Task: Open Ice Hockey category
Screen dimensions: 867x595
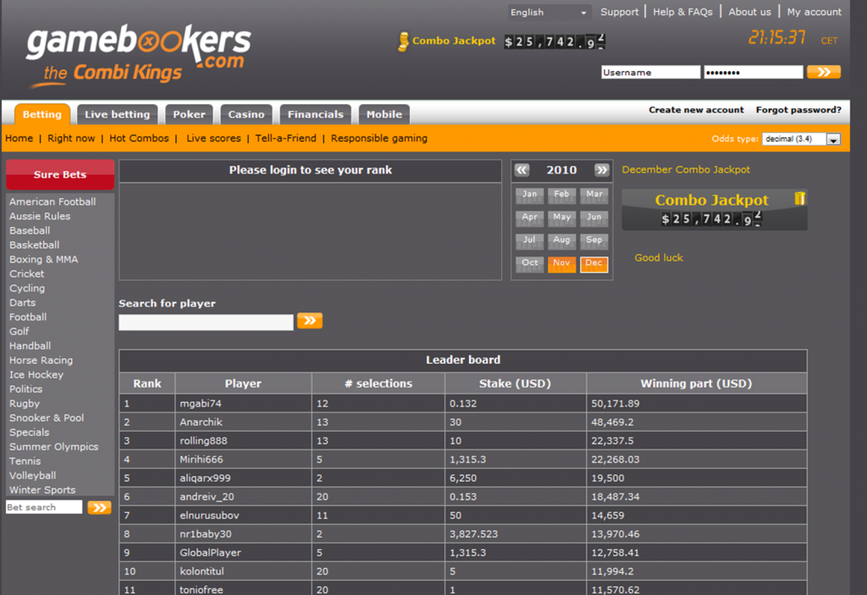Action: (36, 374)
